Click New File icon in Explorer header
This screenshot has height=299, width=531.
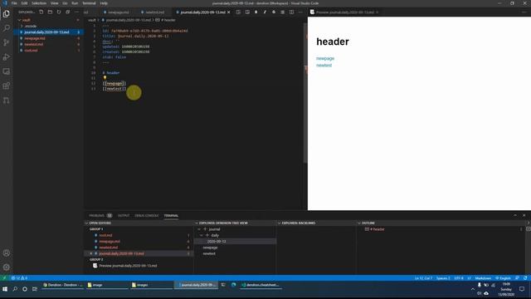41,12
